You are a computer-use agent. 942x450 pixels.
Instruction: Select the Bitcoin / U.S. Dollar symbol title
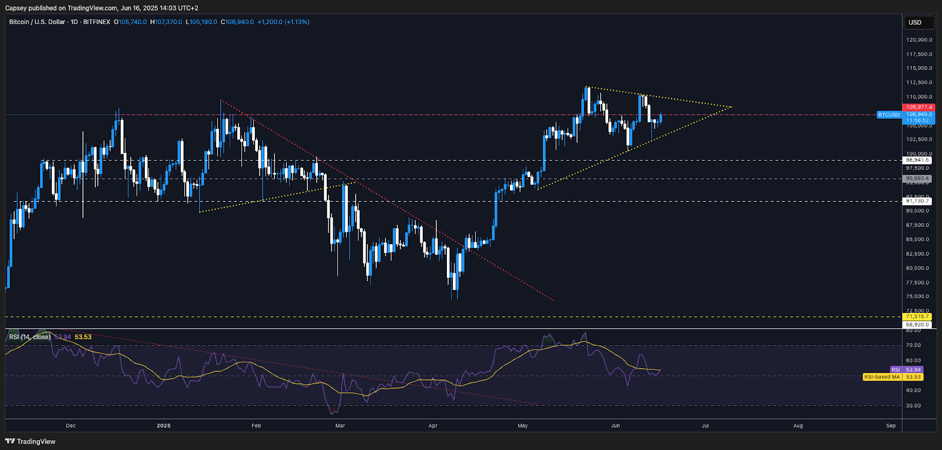37,22
